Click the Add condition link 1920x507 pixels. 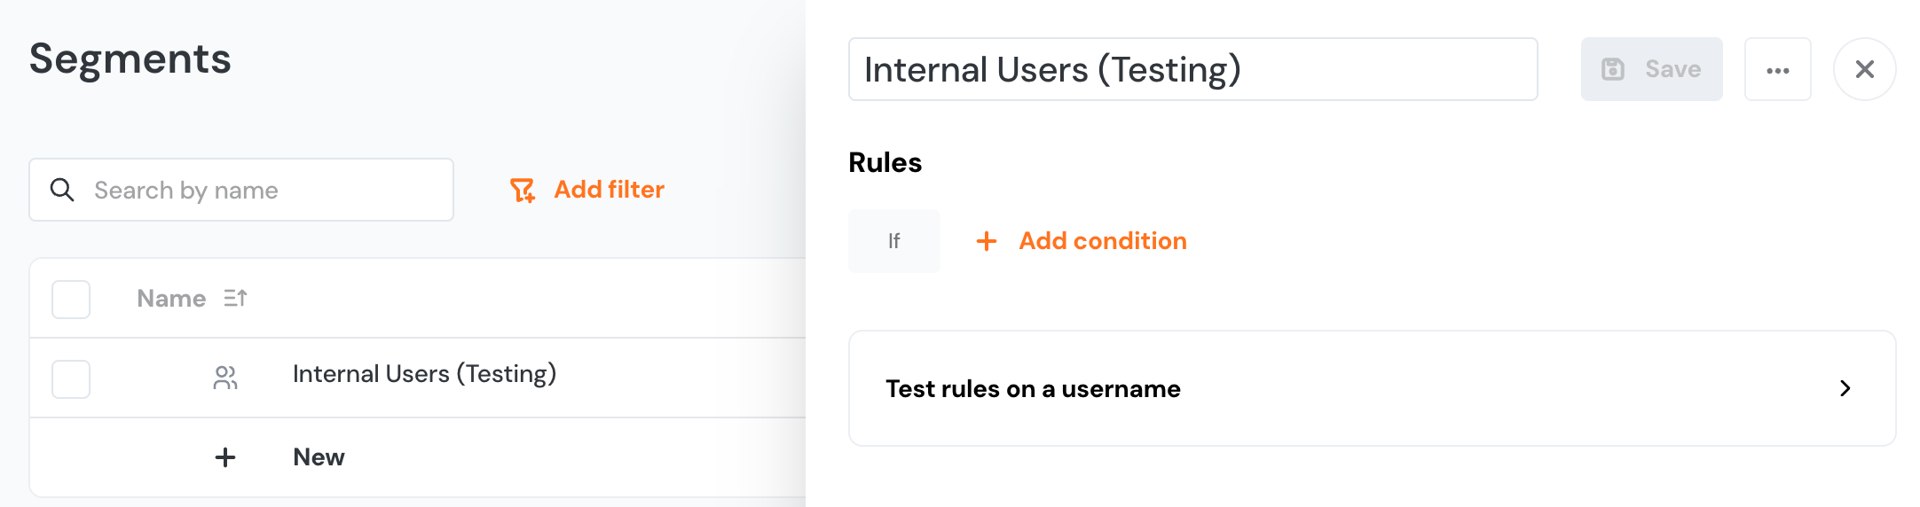coord(1102,241)
